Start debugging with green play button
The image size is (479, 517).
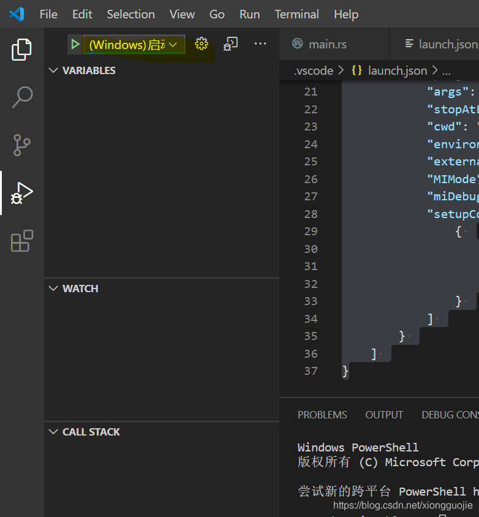coord(75,44)
